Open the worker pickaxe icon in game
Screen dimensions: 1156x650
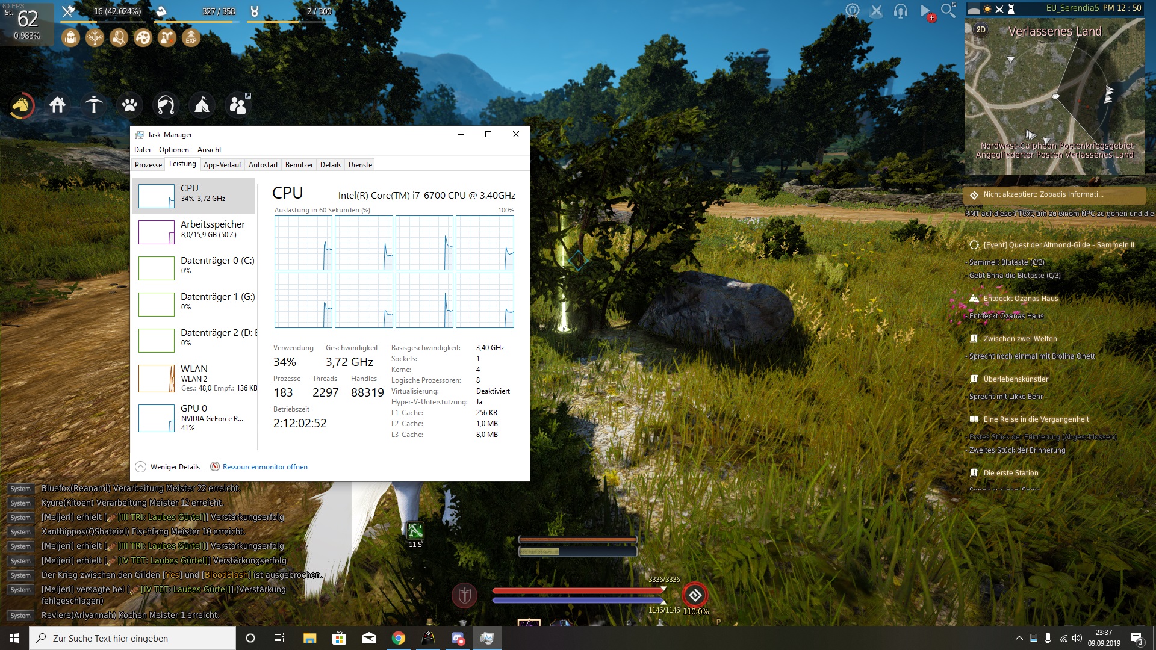[93, 105]
